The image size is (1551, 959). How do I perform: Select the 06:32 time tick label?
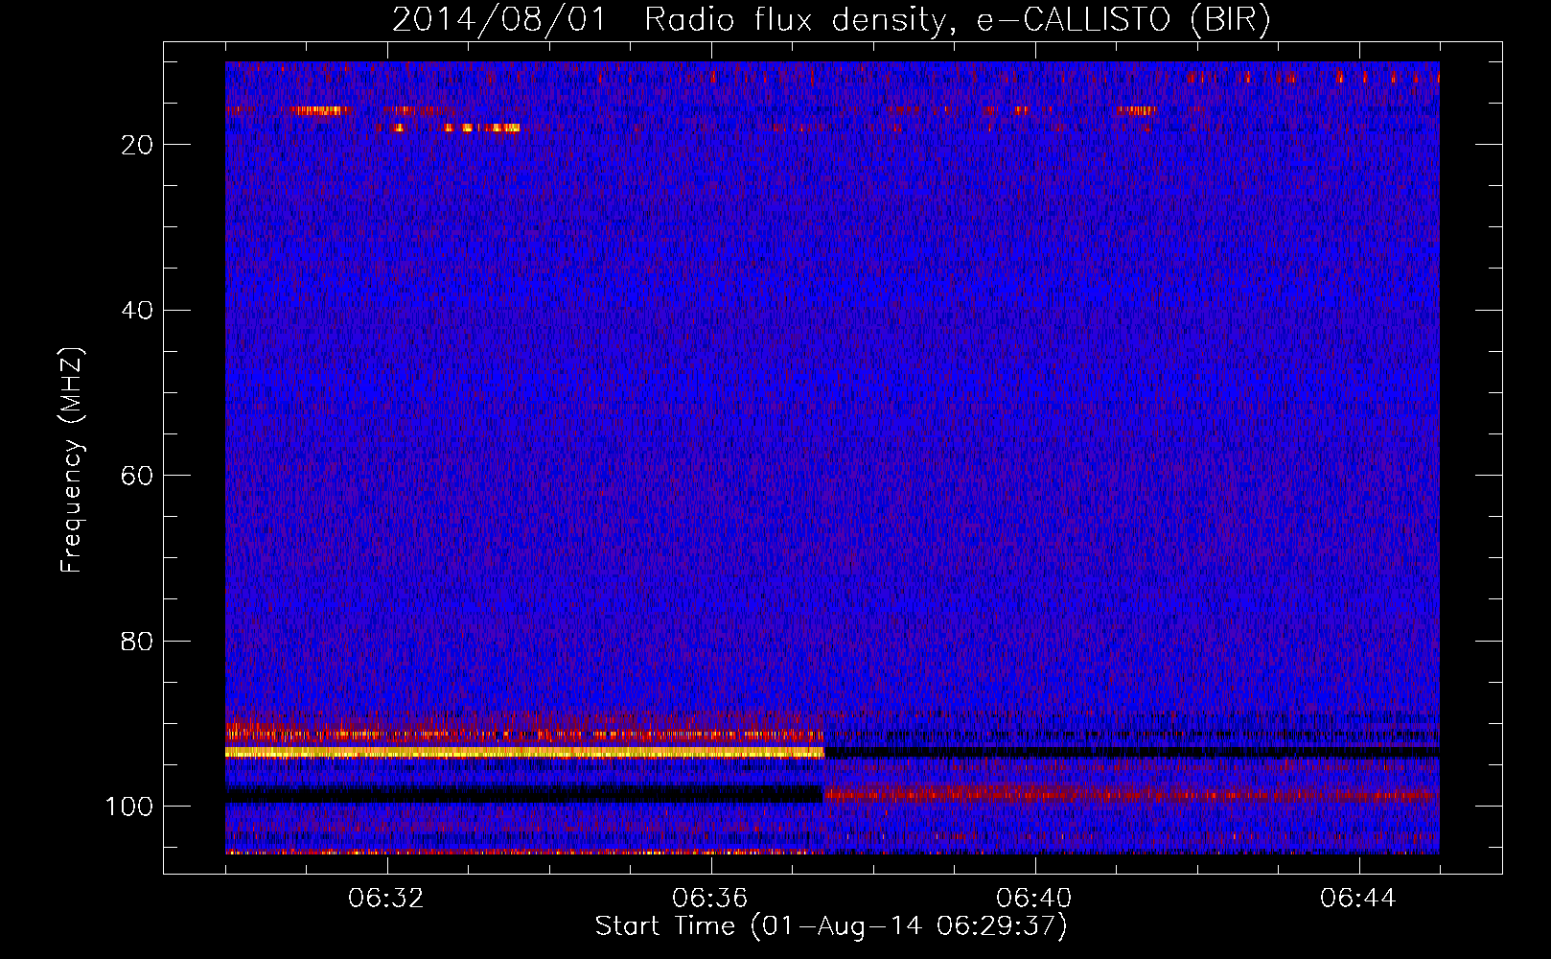pyautogui.click(x=386, y=899)
